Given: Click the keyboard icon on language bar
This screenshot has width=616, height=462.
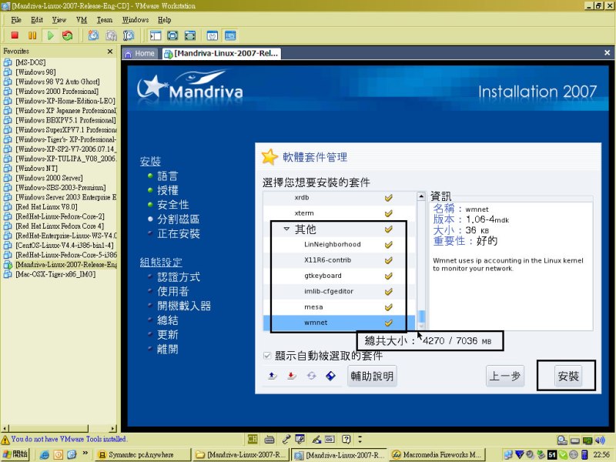Looking at the screenshot, I should tap(269, 439).
